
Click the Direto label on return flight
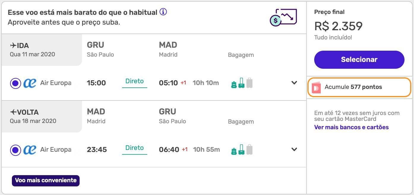tap(135, 148)
